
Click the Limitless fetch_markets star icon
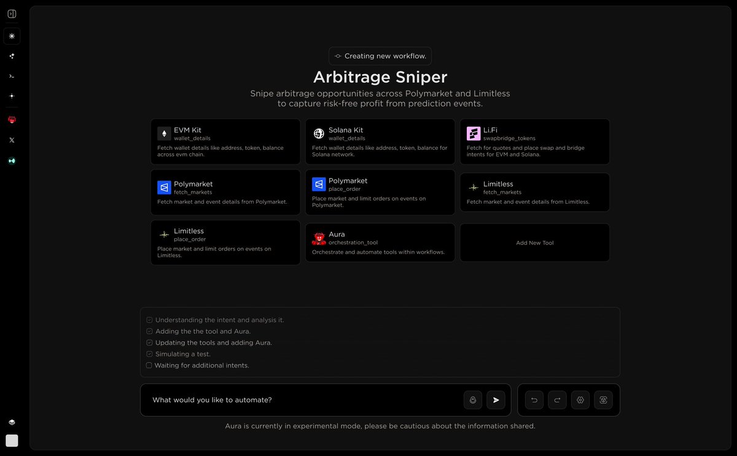(474, 187)
